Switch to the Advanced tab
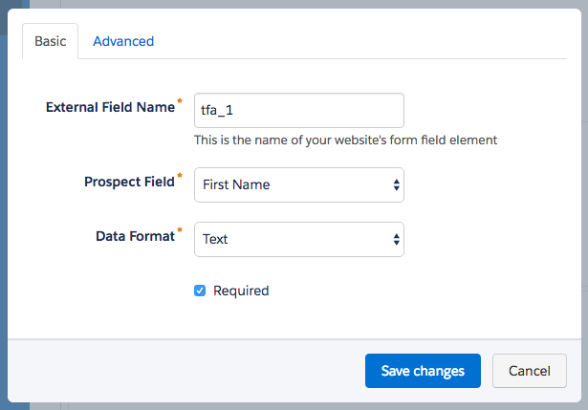The image size is (588, 410). tap(123, 41)
